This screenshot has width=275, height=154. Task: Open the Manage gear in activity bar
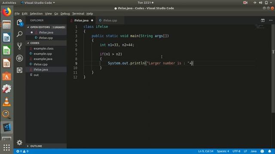(19, 142)
